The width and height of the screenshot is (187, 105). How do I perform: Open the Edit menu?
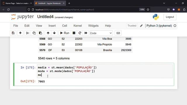coord(27,26)
